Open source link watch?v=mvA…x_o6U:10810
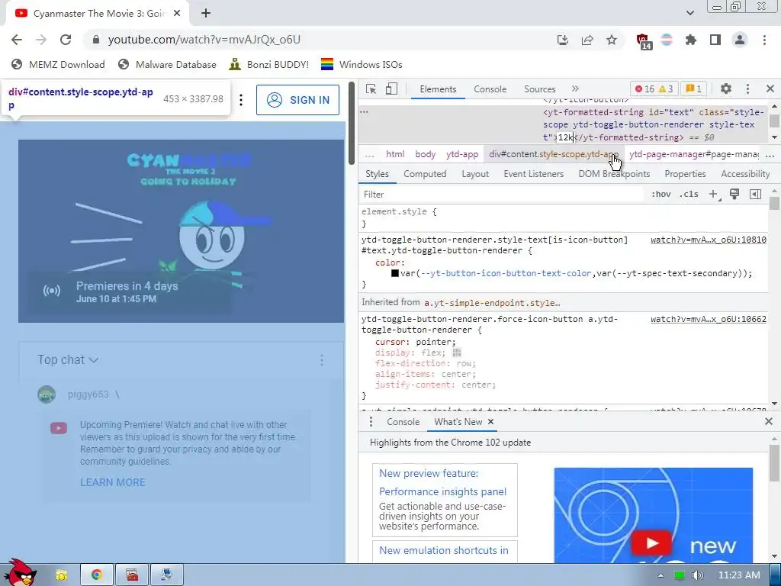The height and width of the screenshot is (586, 781). click(709, 240)
